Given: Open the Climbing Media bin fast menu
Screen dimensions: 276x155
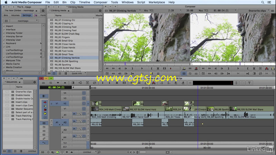Looking at the screenshot, I should point(100,11).
